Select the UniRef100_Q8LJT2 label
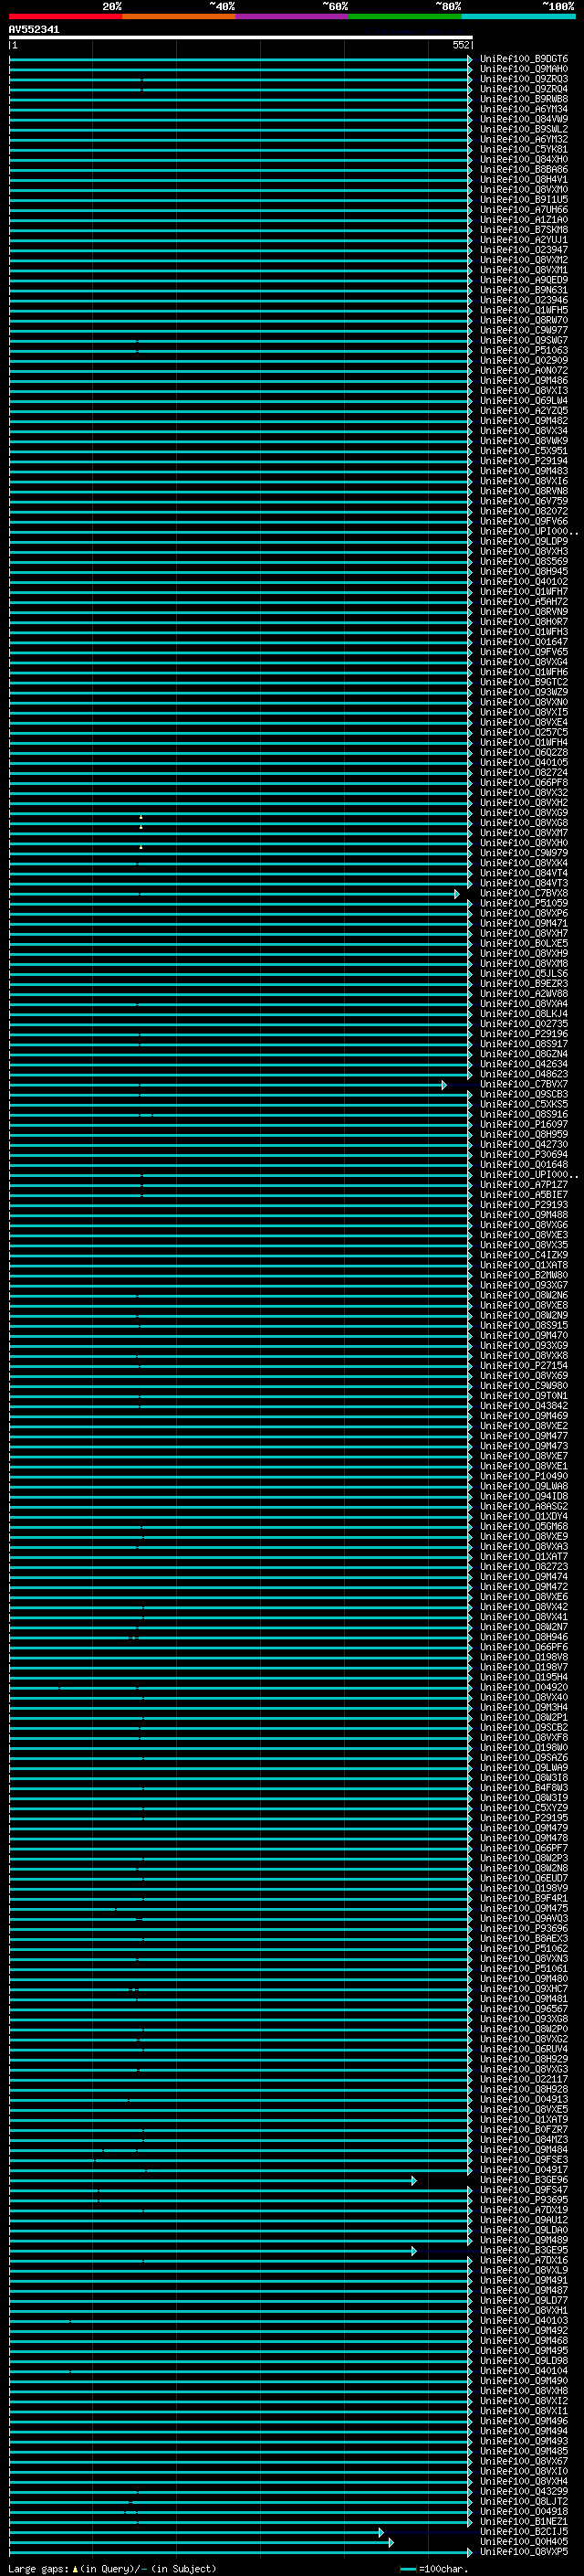Image resolution: width=584 pixels, height=2576 pixels. [x=524, y=2502]
